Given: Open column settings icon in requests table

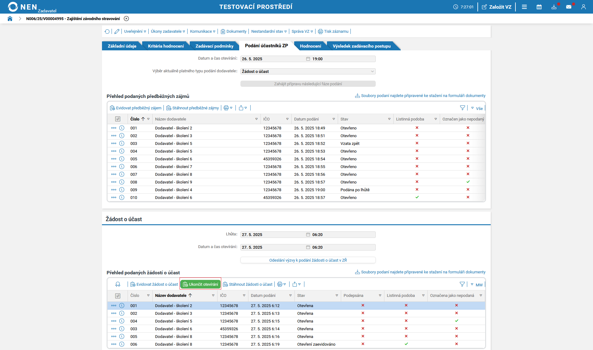Looking at the screenshot, I should click(118, 296).
